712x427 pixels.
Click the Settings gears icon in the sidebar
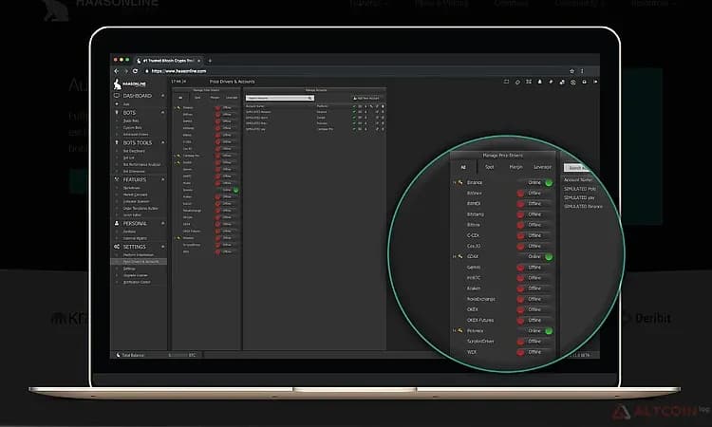(x=117, y=247)
